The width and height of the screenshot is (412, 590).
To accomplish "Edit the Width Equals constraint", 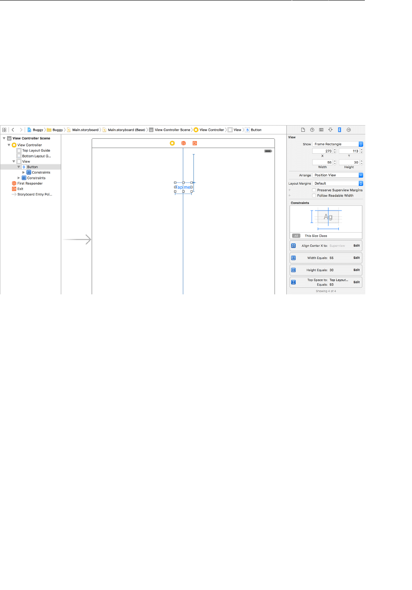I will click(356, 258).
